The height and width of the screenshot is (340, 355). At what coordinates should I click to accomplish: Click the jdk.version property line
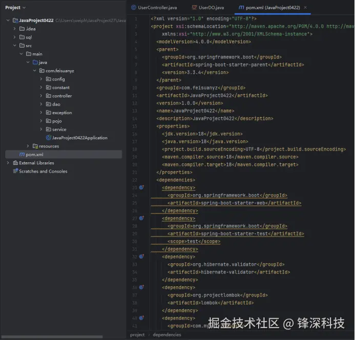click(202, 134)
